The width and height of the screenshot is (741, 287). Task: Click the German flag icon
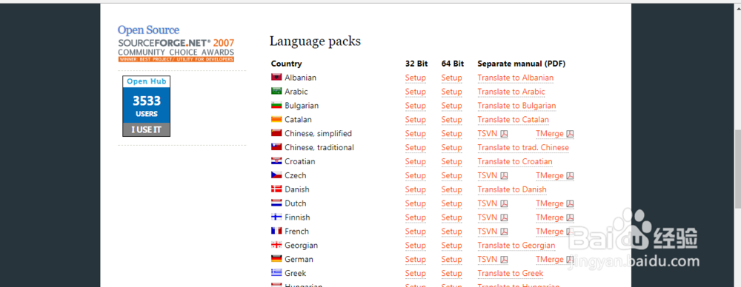276,259
